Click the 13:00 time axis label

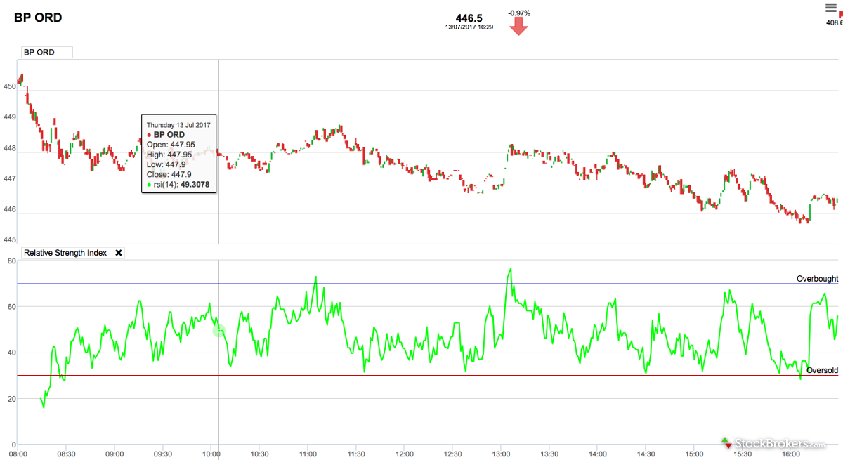pyautogui.click(x=501, y=454)
